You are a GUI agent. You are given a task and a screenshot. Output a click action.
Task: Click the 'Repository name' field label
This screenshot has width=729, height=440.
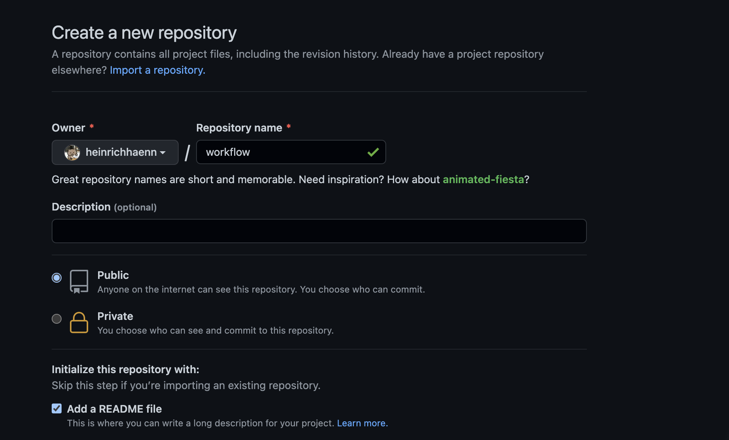pos(239,128)
